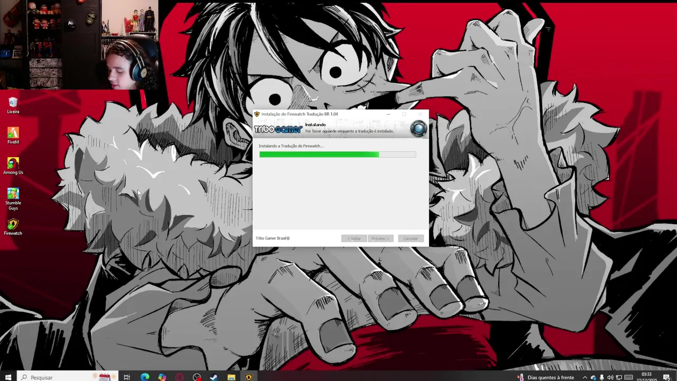Click the installer window title text

coord(299,114)
